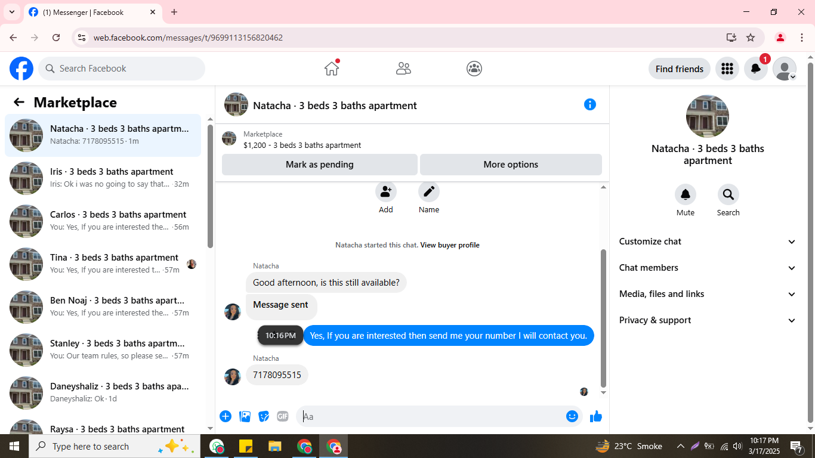Image resolution: width=815 pixels, height=458 pixels.
Task: Click the browser address bar URL
Action: (188, 38)
